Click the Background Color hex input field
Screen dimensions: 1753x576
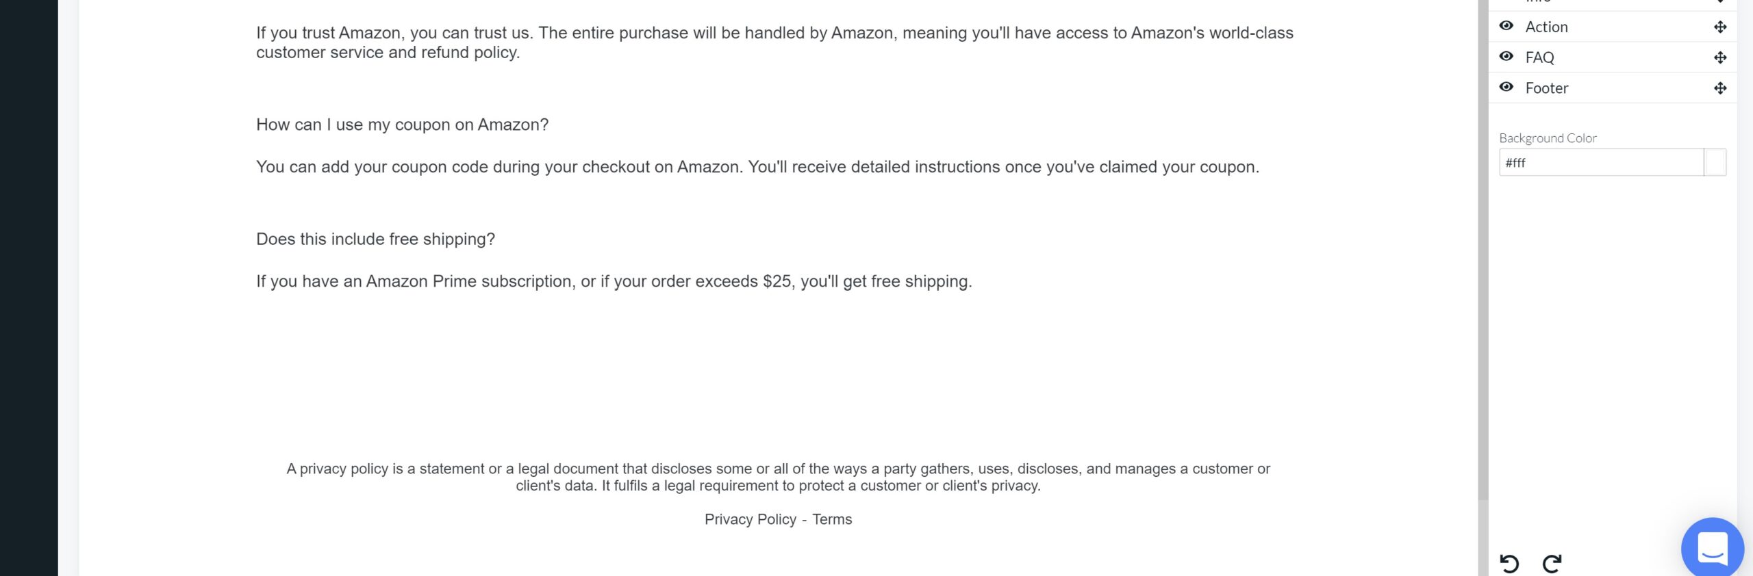pos(1601,163)
